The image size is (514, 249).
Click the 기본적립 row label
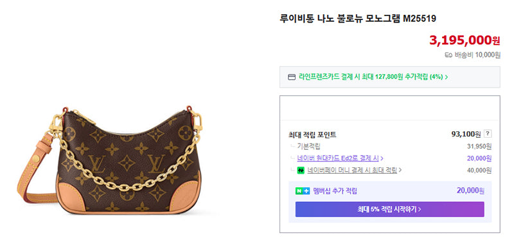point(308,146)
